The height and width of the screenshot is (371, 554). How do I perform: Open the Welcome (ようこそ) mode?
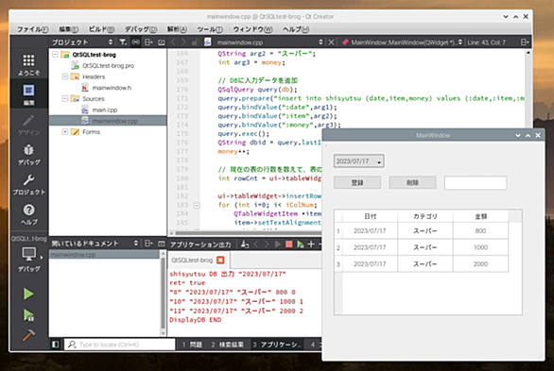pyautogui.click(x=28, y=65)
